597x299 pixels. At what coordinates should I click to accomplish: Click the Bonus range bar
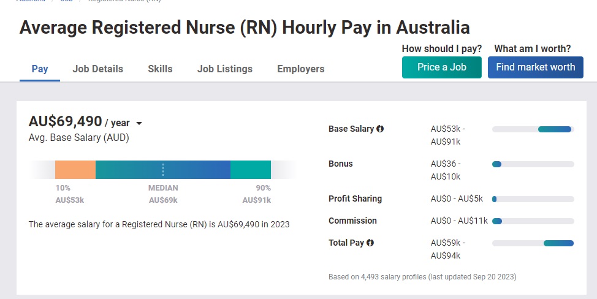(x=533, y=164)
